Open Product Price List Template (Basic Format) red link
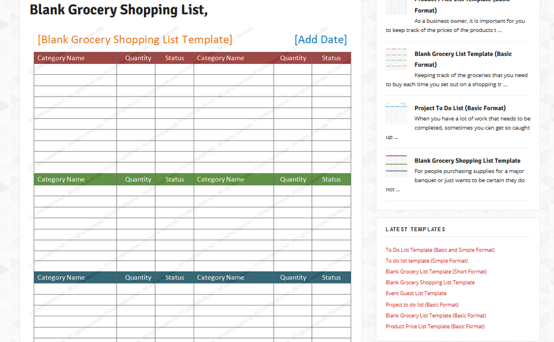This screenshot has width=554, height=342. (435, 327)
